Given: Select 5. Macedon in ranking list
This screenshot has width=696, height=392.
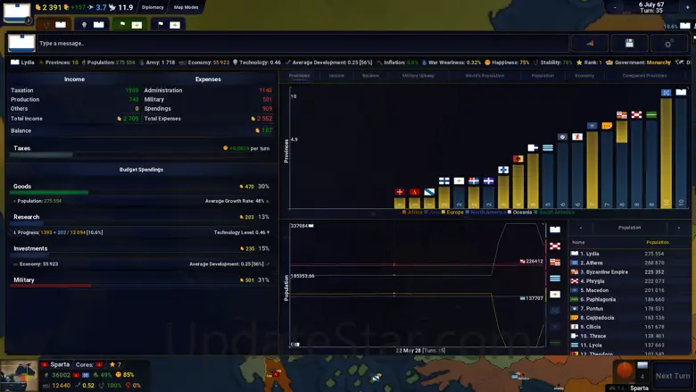Looking at the screenshot, I should point(630,290).
